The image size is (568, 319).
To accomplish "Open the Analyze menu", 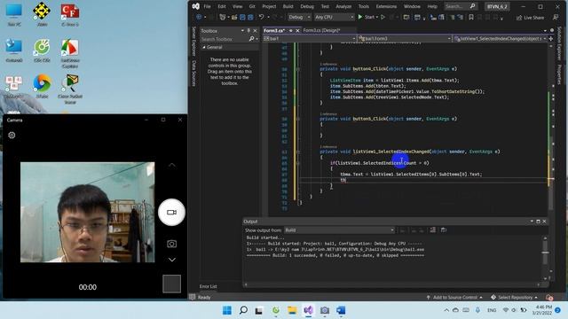I will point(343,6).
